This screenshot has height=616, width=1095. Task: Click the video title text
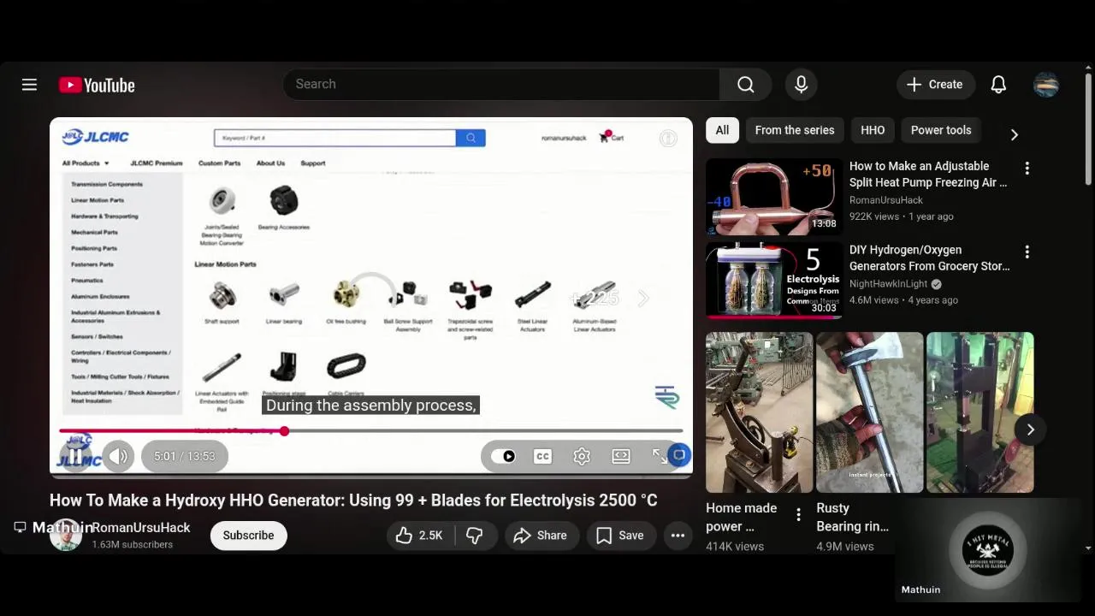(353, 500)
